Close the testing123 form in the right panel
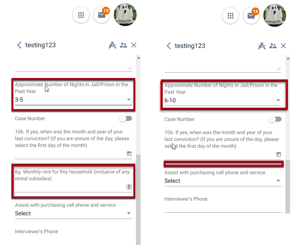Screen dimensions: 294x245 click(283, 46)
